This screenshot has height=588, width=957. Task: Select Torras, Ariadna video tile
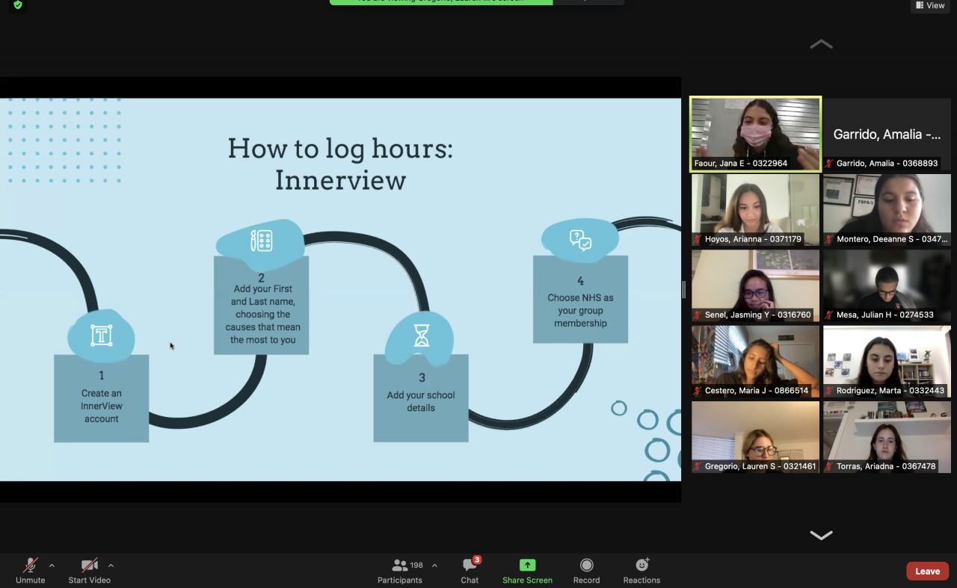click(887, 437)
